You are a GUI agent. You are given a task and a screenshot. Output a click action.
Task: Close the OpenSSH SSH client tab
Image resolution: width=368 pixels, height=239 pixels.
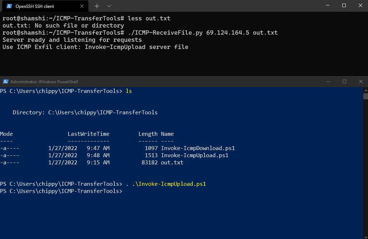click(x=82, y=6)
